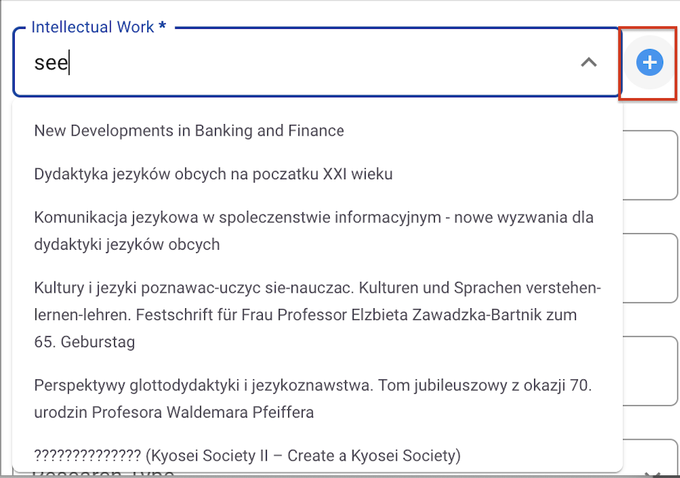Click the required asterisk beside Intellectual Work
Screen dimensions: 680x478
162,27
